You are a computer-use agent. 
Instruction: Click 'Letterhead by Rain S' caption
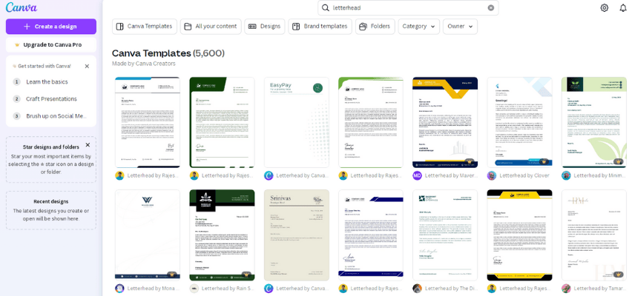click(x=228, y=289)
